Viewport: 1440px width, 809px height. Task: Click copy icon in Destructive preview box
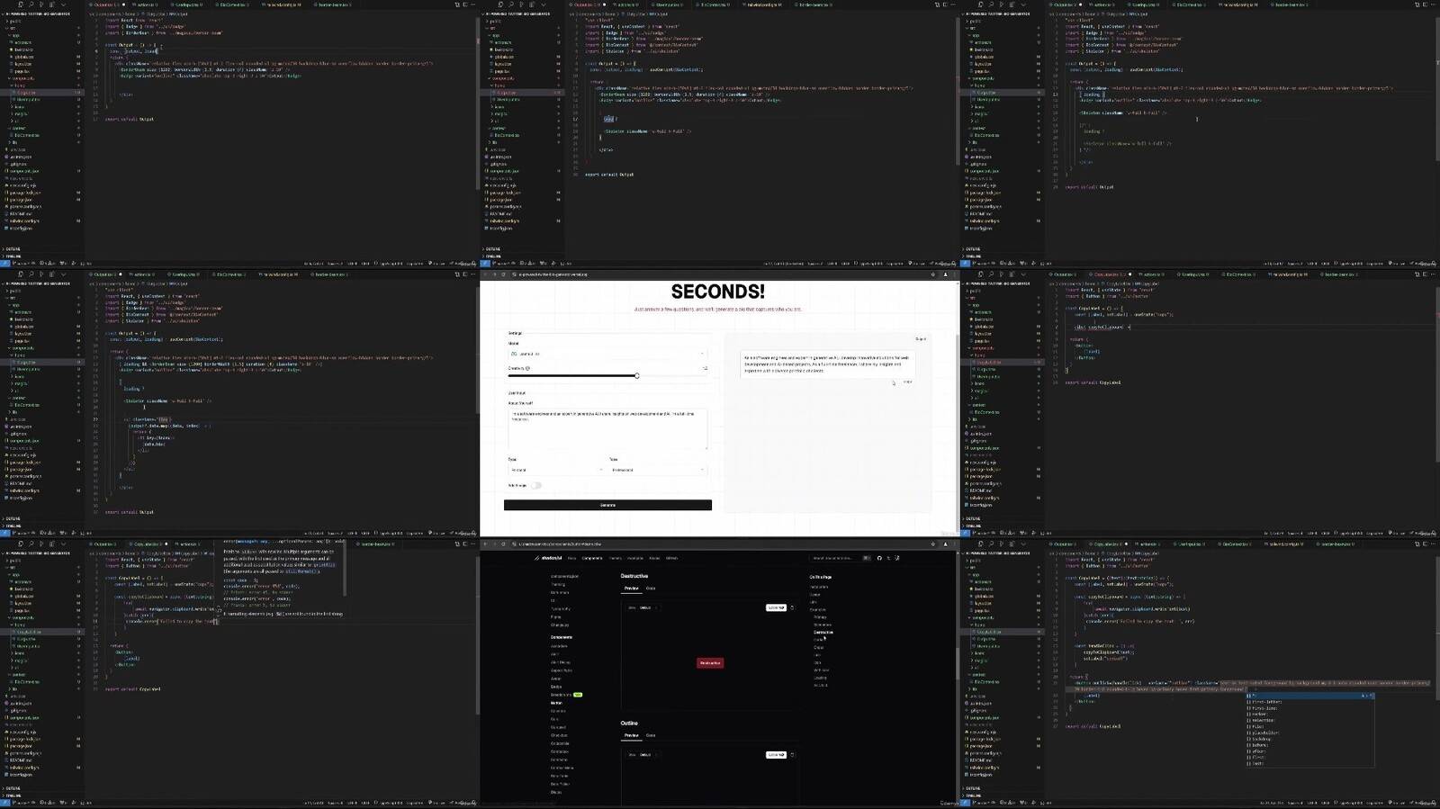coord(792,607)
